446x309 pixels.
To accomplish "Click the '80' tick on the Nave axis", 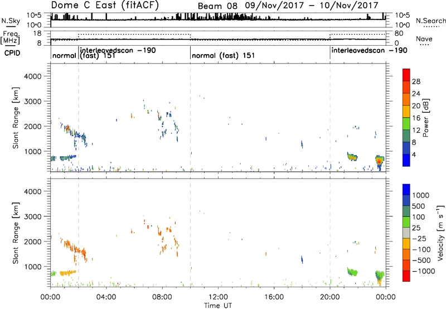I will [399, 33].
